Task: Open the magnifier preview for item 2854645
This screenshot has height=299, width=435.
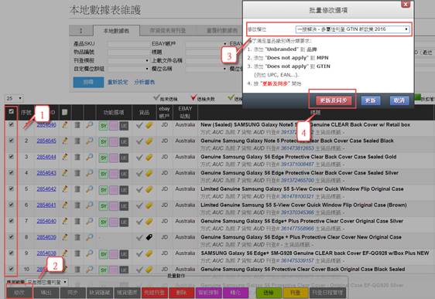Action: pos(89,141)
